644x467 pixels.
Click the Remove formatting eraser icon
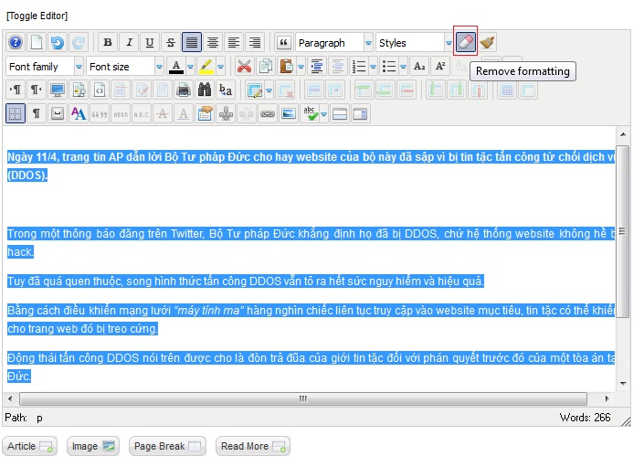coord(466,42)
